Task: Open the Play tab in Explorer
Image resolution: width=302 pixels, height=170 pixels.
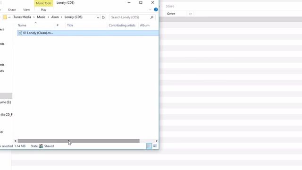Action: click(43, 9)
